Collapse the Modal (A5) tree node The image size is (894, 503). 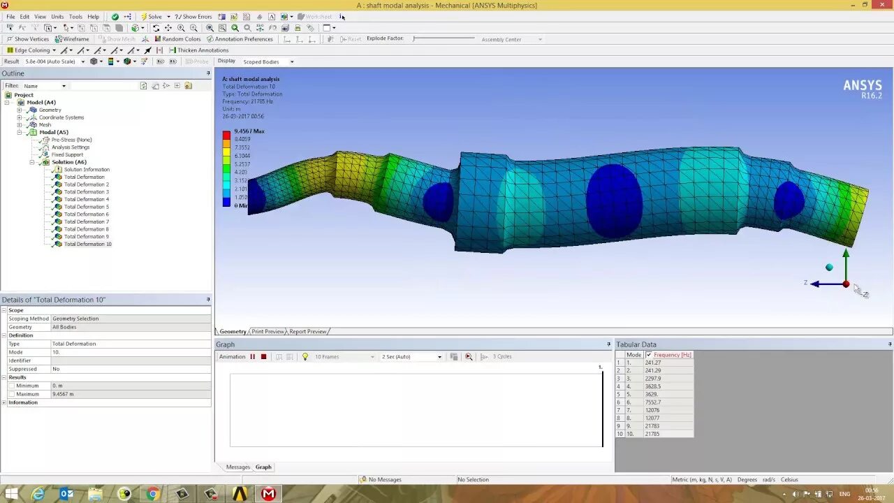pos(20,132)
